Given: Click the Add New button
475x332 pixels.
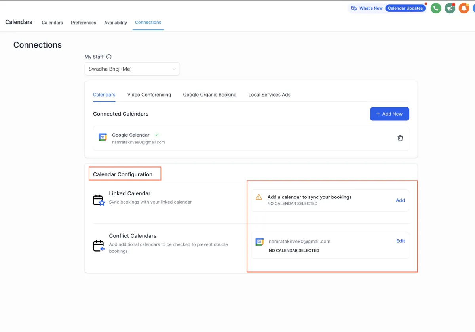Looking at the screenshot, I should tap(389, 114).
